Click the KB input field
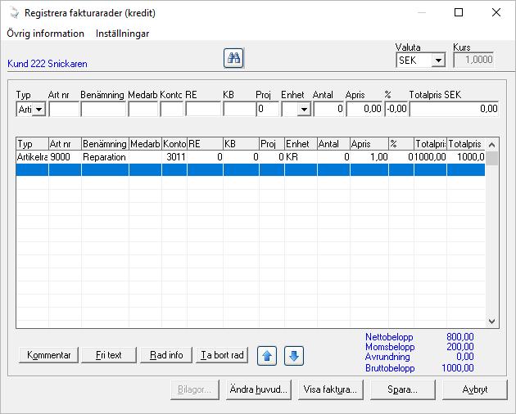Image resolution: width=516 pixels, height=414 pixels. (239, 109)
